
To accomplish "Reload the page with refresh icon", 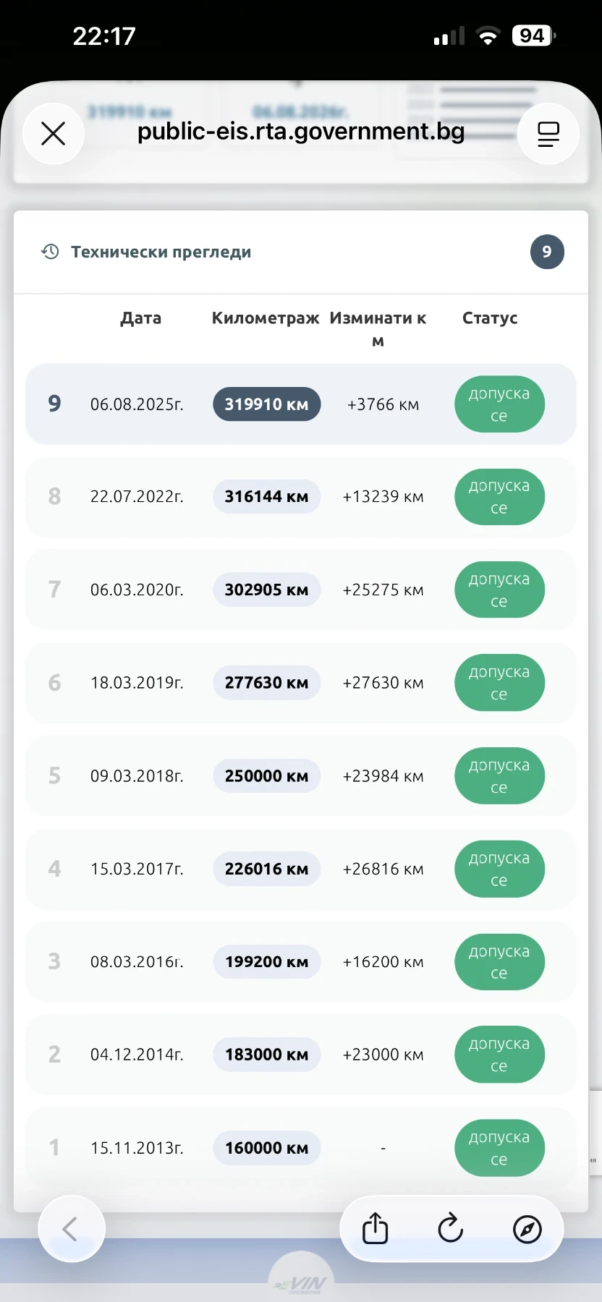I will click(x=450, y=1228).
